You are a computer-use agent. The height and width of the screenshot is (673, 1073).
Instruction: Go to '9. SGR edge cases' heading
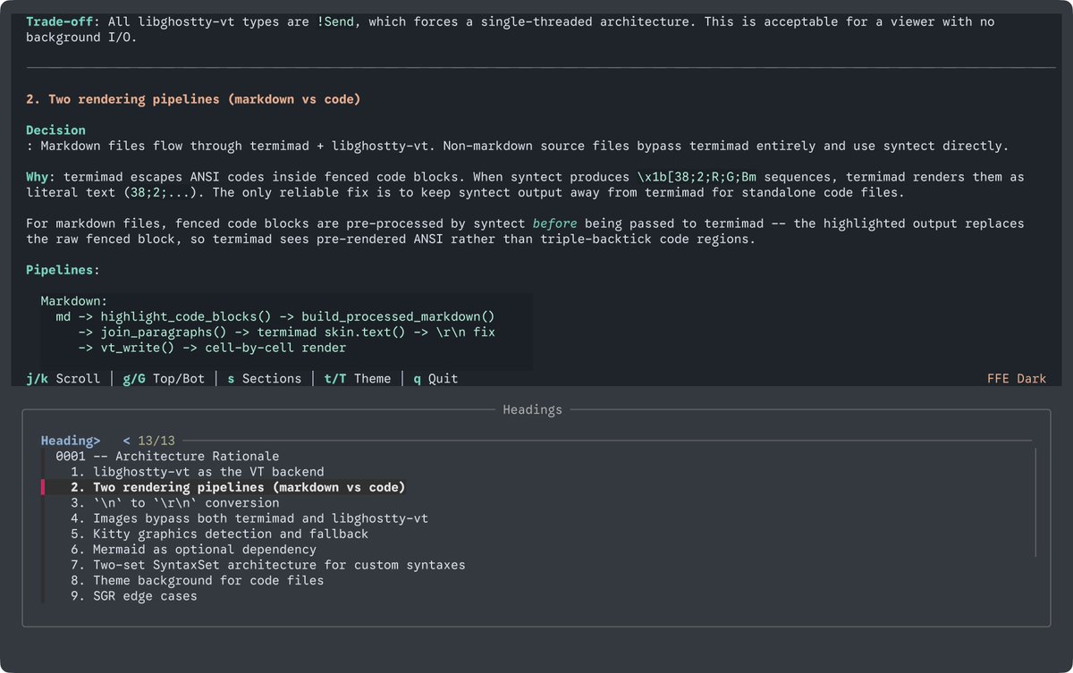(x=134, y=596)
